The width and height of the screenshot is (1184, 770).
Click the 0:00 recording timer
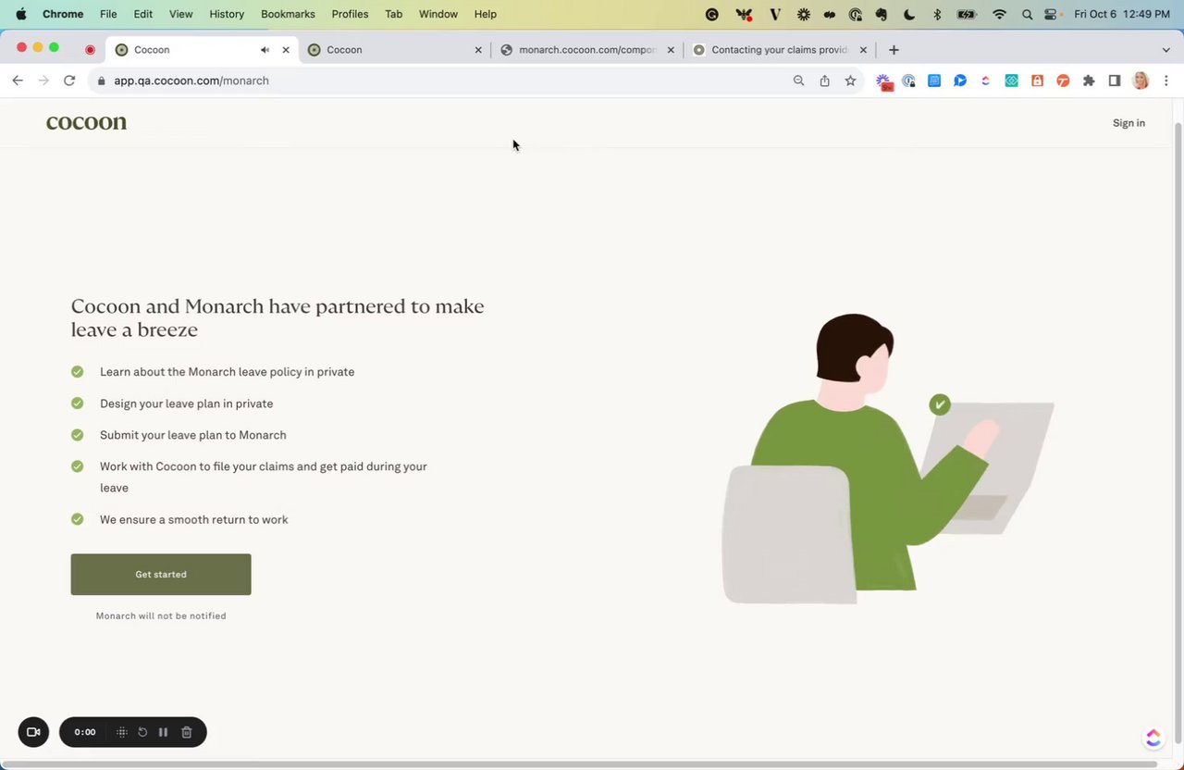(x=85, y=732)
